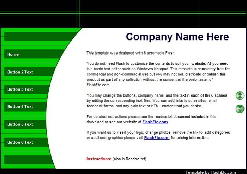Viewport: 247px width, 174px height.
Task: Open the Home menu button
Action: click(13, 55)
